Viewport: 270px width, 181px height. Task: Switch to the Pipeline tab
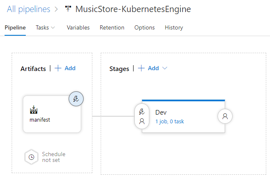tap(15, 28)
